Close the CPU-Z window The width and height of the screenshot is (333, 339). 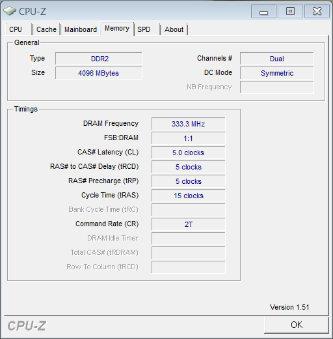[x=317, y=11]
